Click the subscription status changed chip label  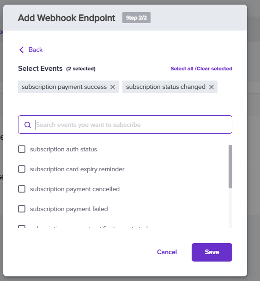tap(166, 87)
